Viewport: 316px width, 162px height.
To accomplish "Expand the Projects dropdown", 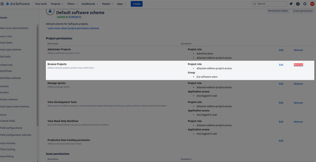I will tap(57, 4).
